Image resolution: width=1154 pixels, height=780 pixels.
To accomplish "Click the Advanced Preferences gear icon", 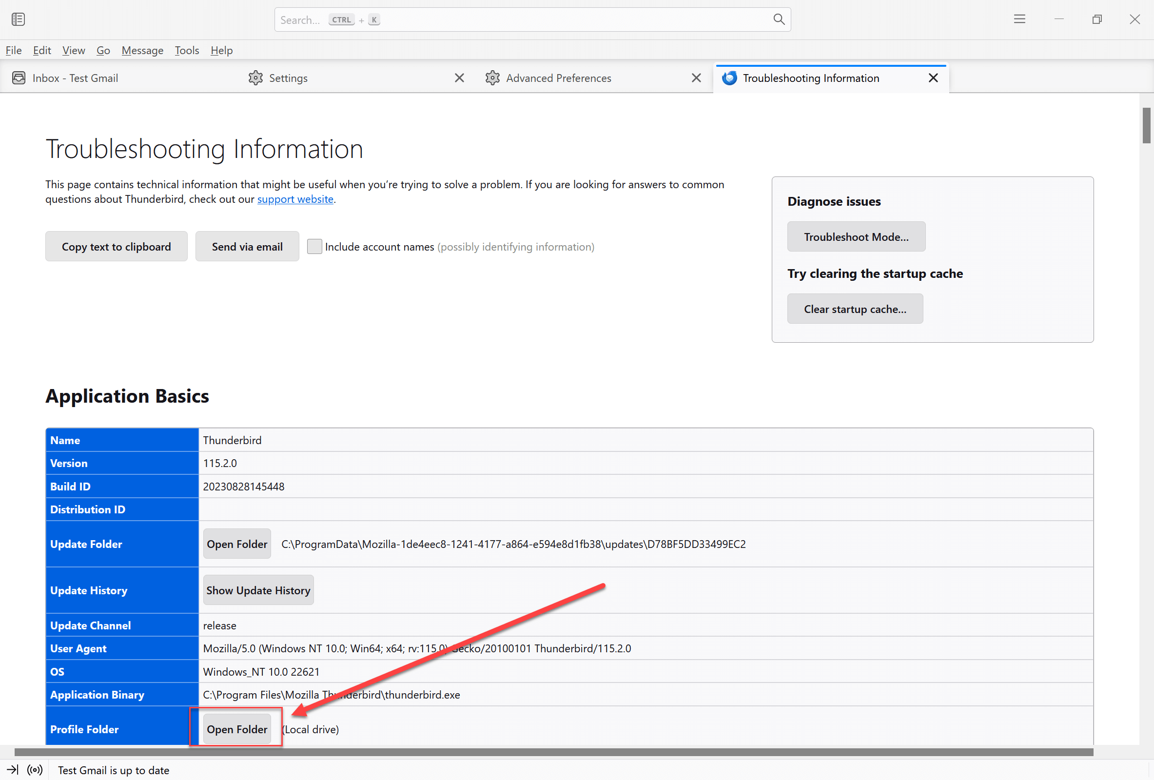I will (492, 78).
